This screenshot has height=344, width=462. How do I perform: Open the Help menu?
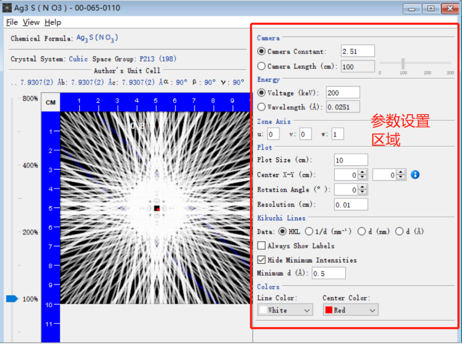coord(53,22)
